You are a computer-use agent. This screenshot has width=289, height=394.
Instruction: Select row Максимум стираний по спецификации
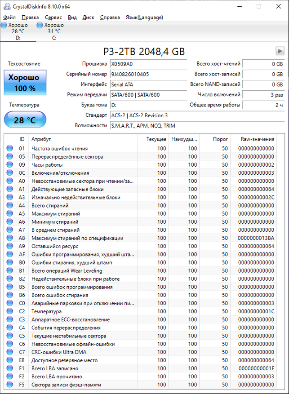click(141, 238)
